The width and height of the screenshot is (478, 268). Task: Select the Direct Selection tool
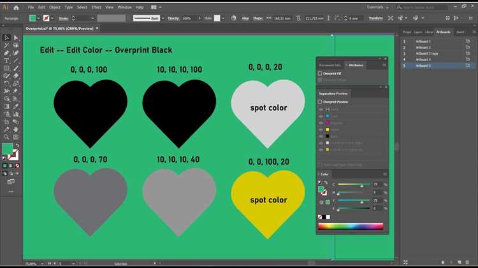pyautogui.click(x=16, y=38)
